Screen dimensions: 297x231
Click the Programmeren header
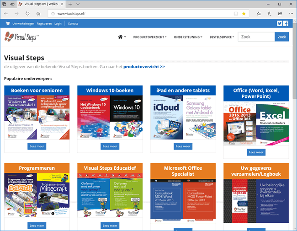coord(37,168)
